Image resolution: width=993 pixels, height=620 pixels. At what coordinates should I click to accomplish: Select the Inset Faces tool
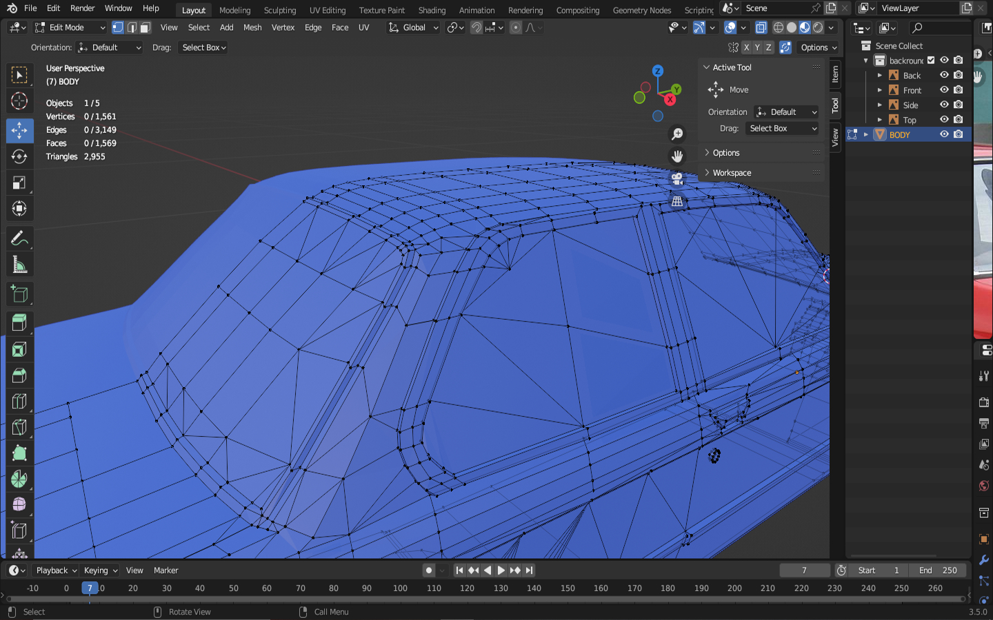(19, 349)
